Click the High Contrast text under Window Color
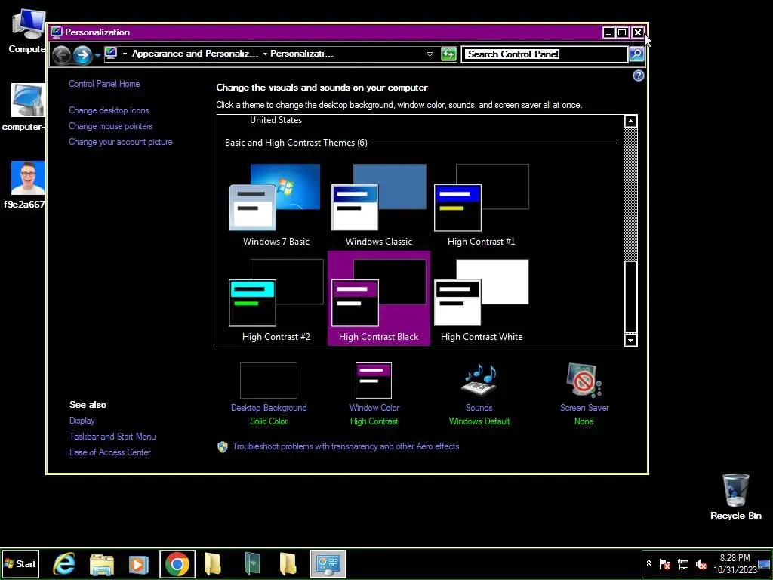 (374, 421)
